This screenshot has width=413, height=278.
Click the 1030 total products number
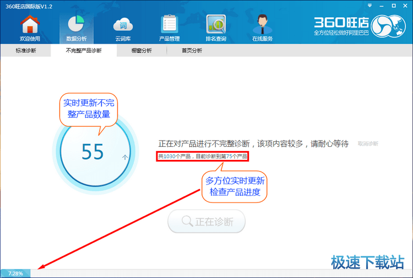pyautogui.click(x=170, y=157)
